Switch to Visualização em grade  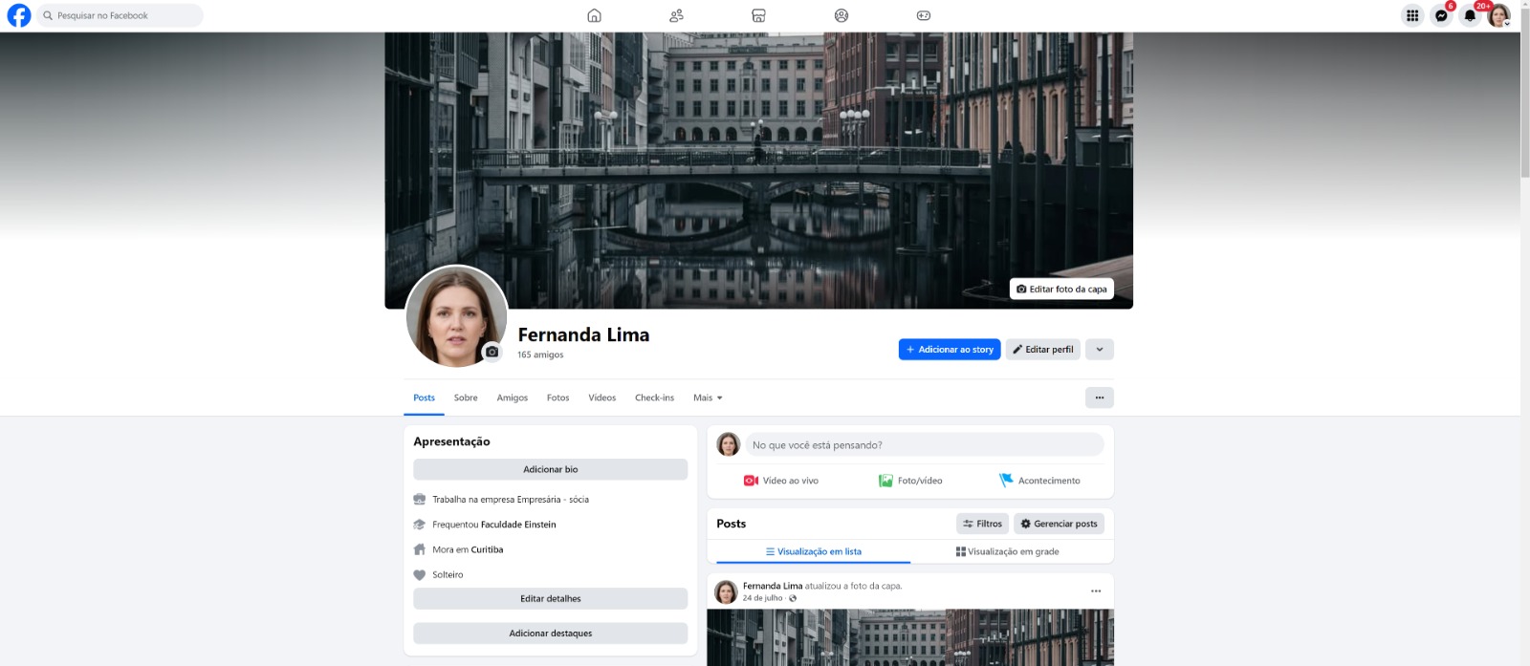pos(1008,551)
